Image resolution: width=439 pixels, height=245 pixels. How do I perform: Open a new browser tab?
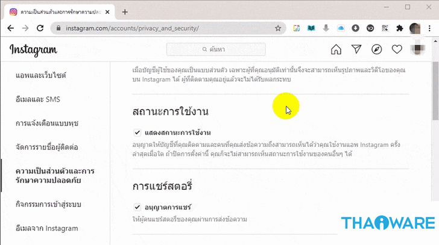pos(125,12)
